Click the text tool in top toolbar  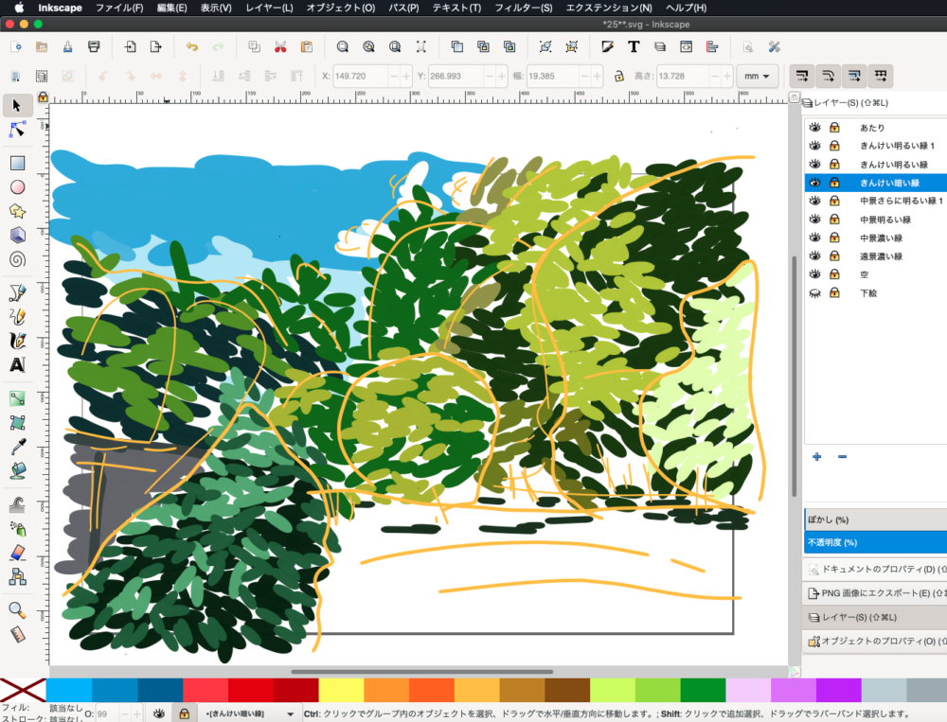[x=634, y=46]
